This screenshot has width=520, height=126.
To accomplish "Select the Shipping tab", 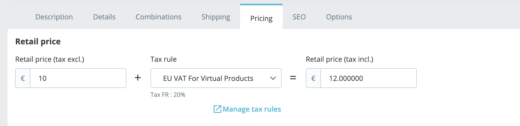I will tap(216, 17).
